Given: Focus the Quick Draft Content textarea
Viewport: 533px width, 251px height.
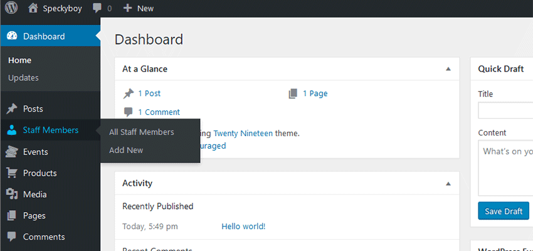Looking at the screenshot, I should coord(505,168).
